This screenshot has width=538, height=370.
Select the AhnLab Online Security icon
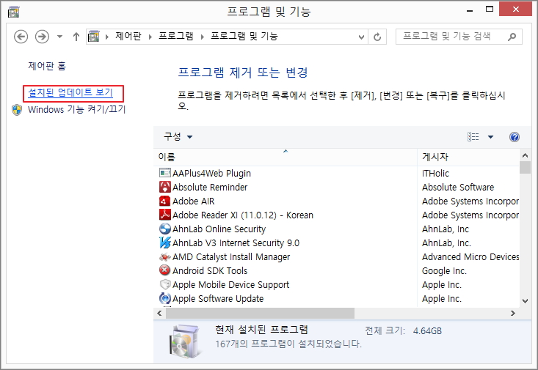click(x=165, y=229)
